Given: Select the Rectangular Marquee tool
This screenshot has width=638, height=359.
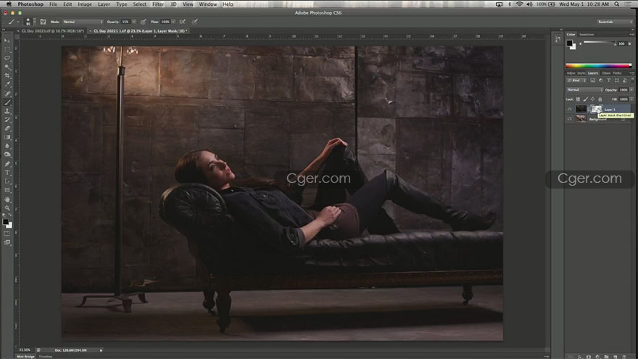Looking at the screenshot, I should (x=7, y=49).
